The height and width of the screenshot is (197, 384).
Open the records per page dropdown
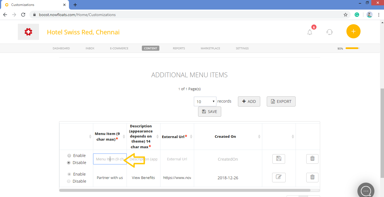click(205, 101)
